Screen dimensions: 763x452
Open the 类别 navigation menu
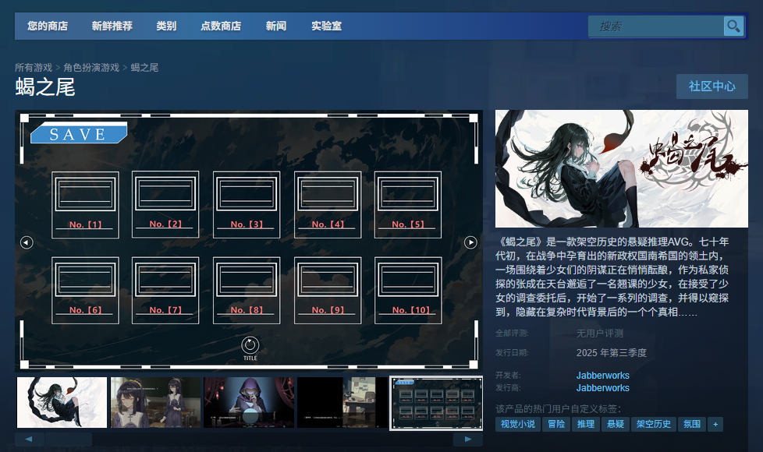166,26
